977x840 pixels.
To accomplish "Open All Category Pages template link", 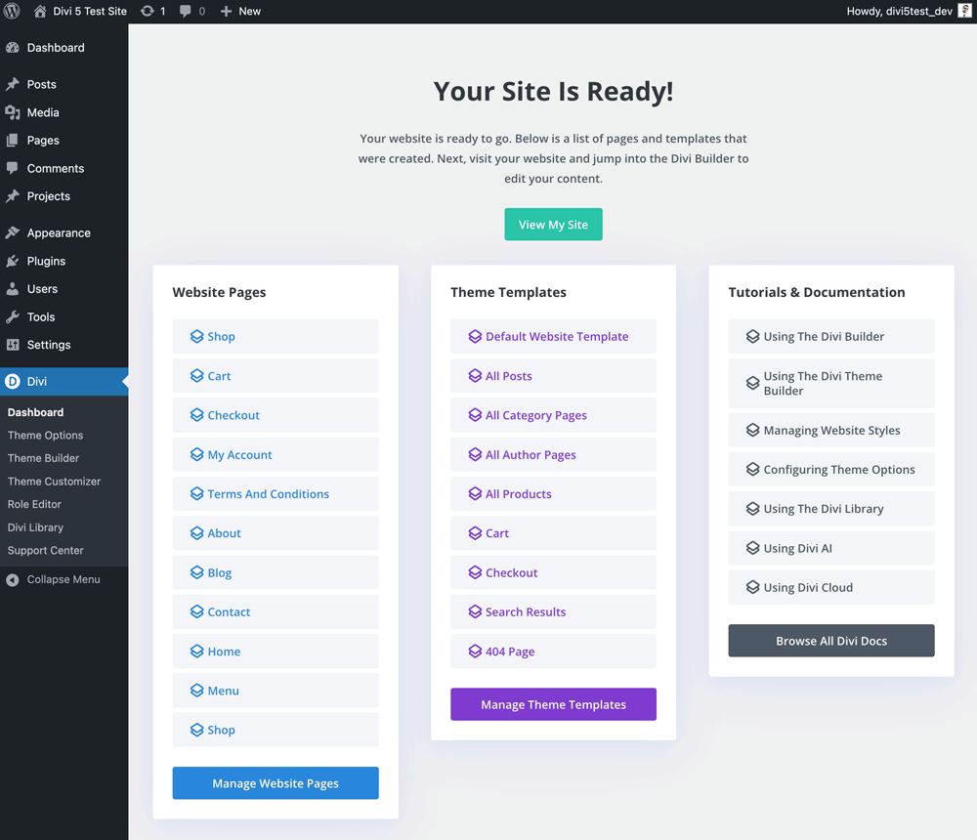I will [553, 415].
